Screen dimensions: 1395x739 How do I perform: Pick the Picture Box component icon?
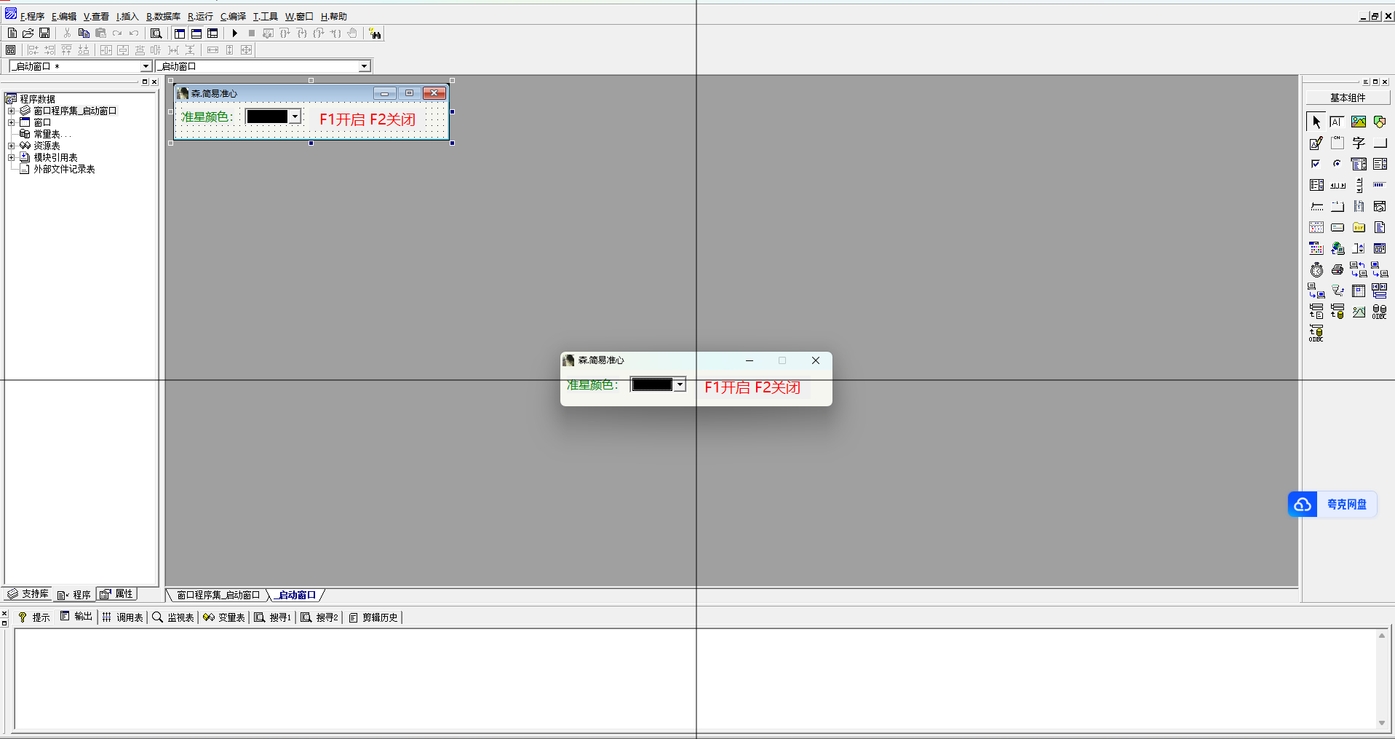coord(1359,122)
